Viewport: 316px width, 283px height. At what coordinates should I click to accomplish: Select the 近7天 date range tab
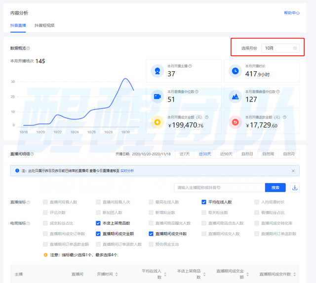click(185, 154)
